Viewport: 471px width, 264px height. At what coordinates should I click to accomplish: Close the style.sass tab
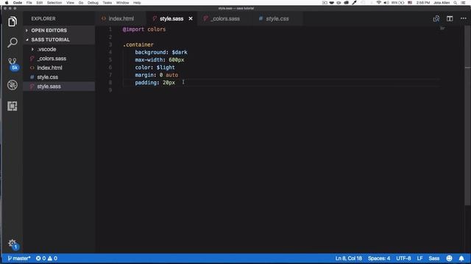pyautogui.click(x=191, y=18)
